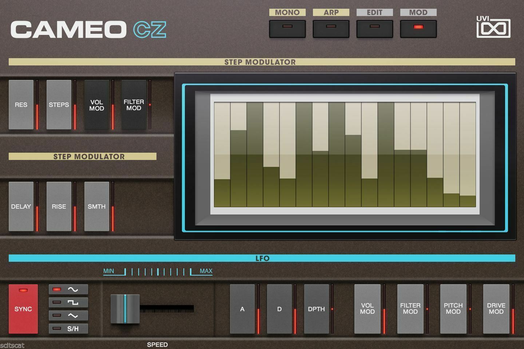Click the LFO section header bar
Viewport: 524px width, 349px height.
262,258
